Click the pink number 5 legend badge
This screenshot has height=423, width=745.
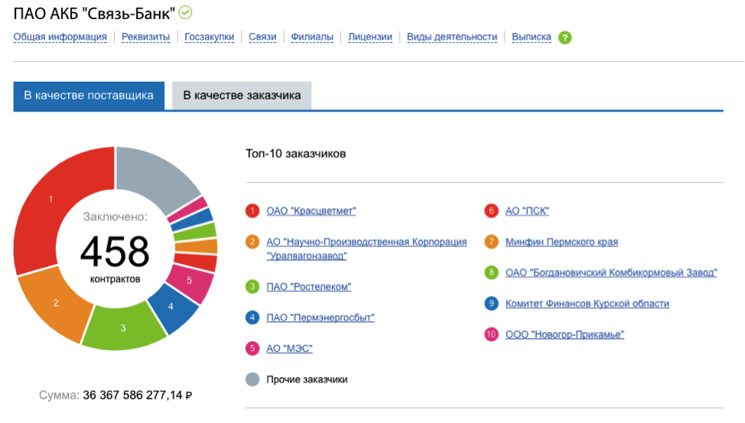pos(252,348)
